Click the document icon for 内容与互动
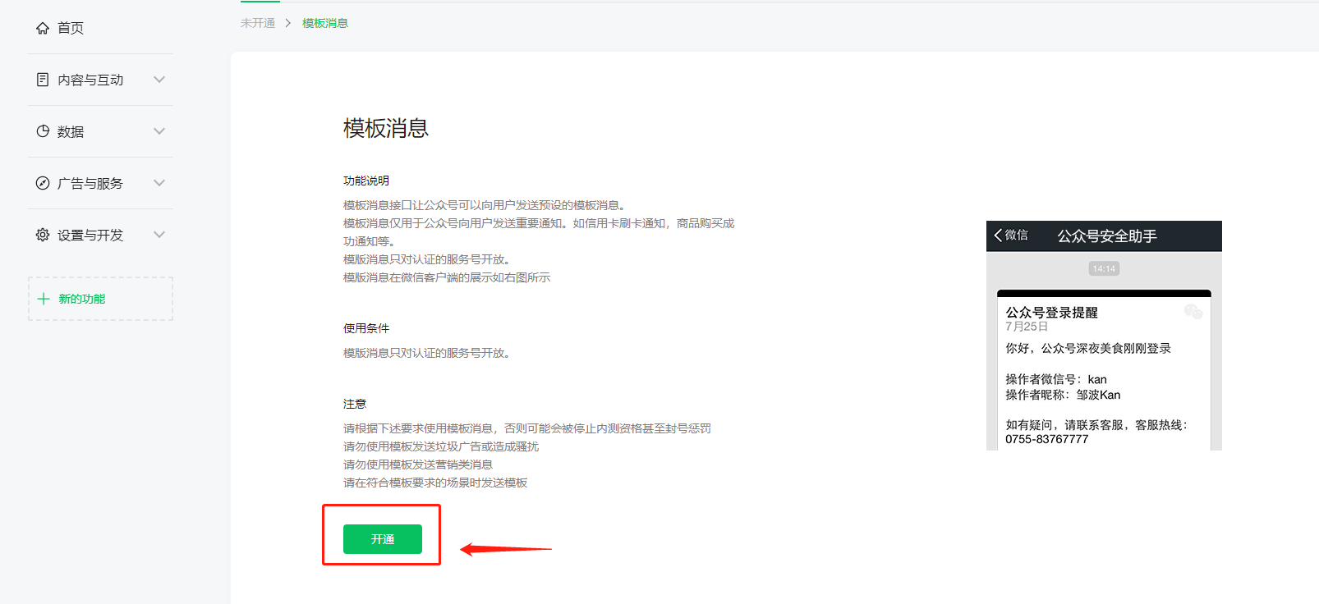1319x604 pixels. (x=43, y=80)
